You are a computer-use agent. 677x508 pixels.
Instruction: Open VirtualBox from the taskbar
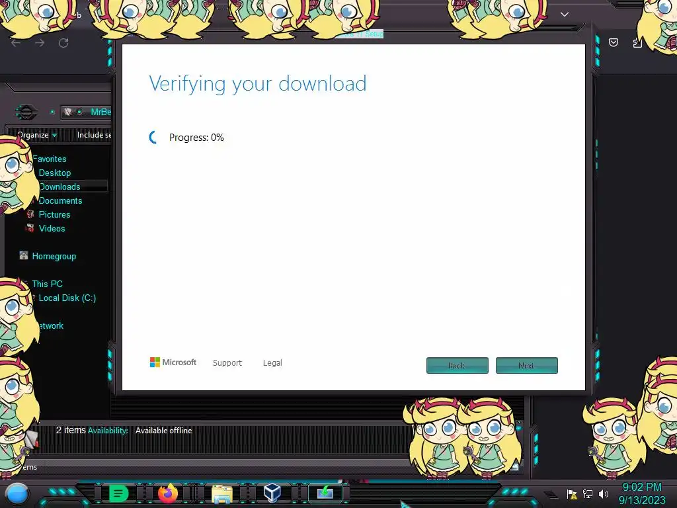coord(272,492)
